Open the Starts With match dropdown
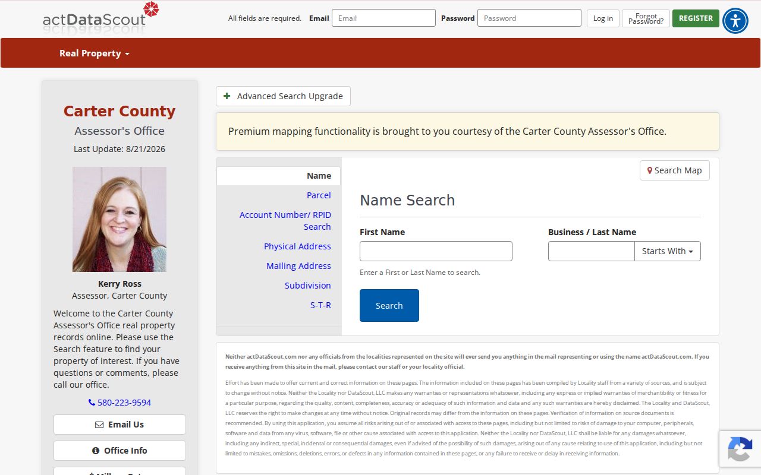The height and width of the screenshot is (475, 761). [x=668, y=251]
